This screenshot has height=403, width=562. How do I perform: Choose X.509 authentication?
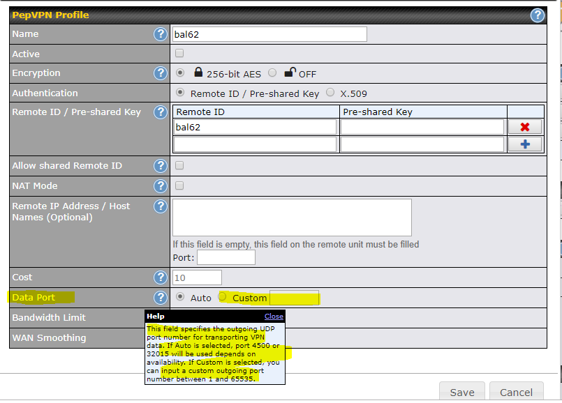click(x=330, y=93)
